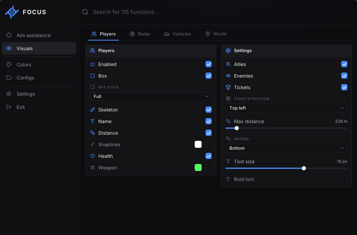Viewport: 357px width, 235px height.
Task: Open the white Snaplines color swatch
Action: pos(198,144)
